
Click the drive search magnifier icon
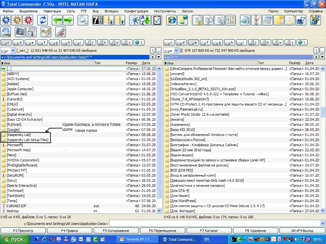pos(6,32)
